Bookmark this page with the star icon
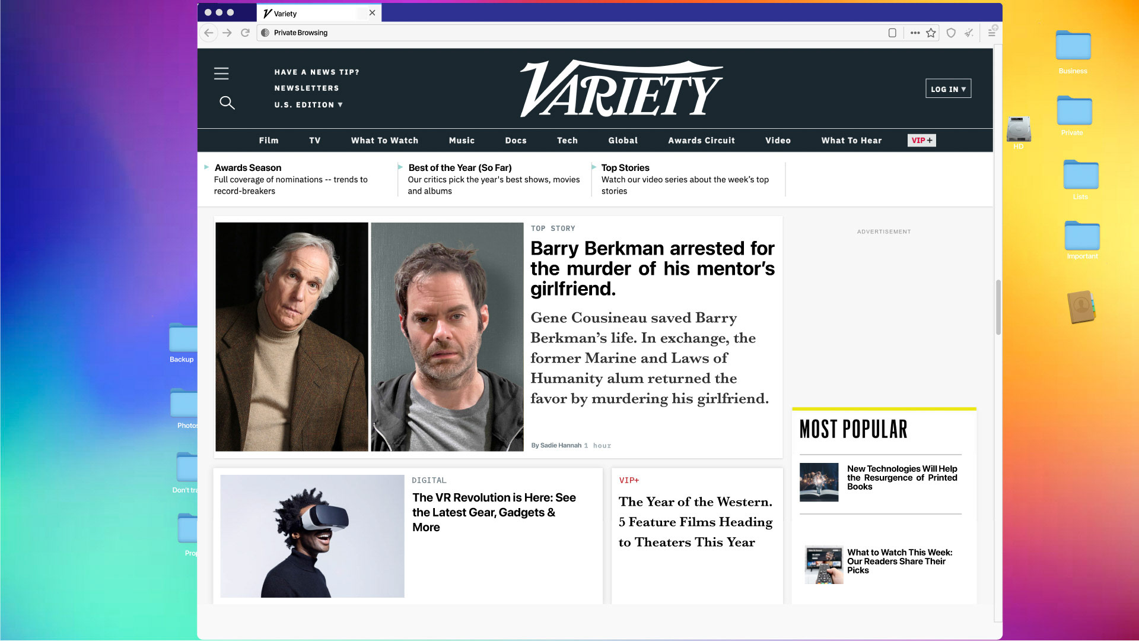The image size is (1139, 641). [931, 33]
